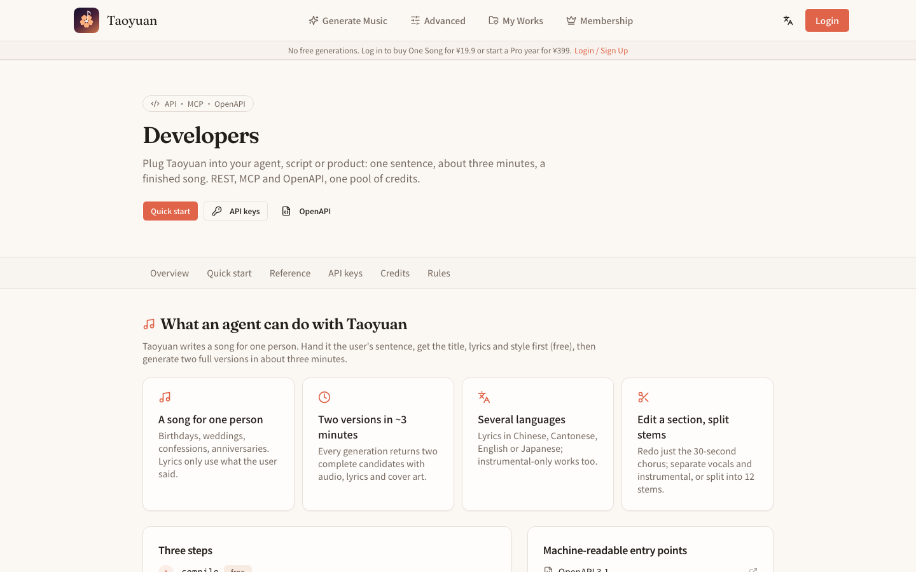Image resolution: width=916 pixels, height=572 pixels.
Task: Click the red Quick start button
Action: point(170,211)
